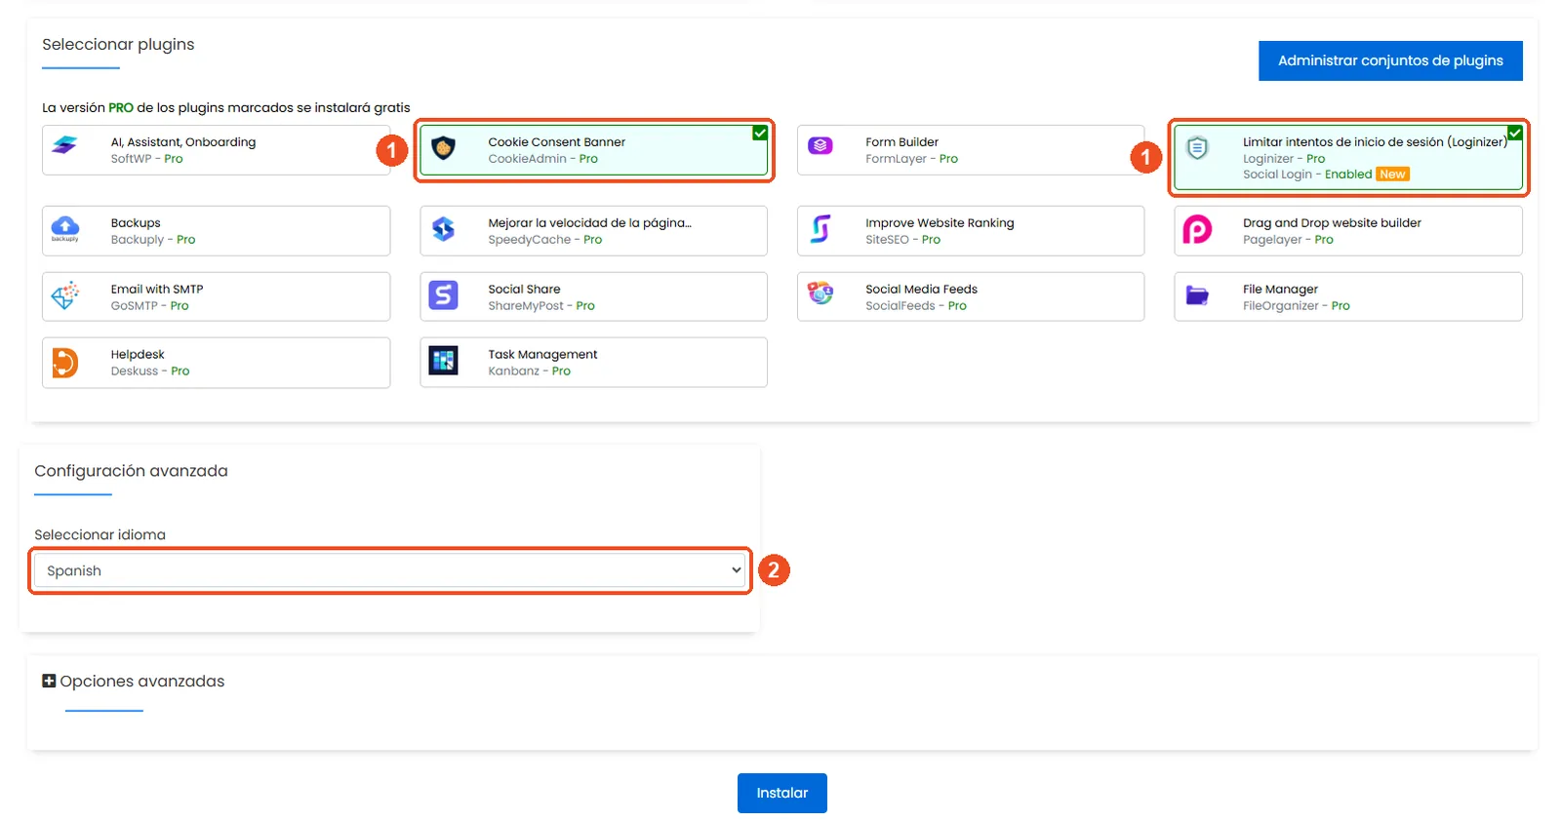Viewport: 1561px width, 821px height.
Task: Click the ShareMyPost Social Share icon
Action: pos(443,294)
